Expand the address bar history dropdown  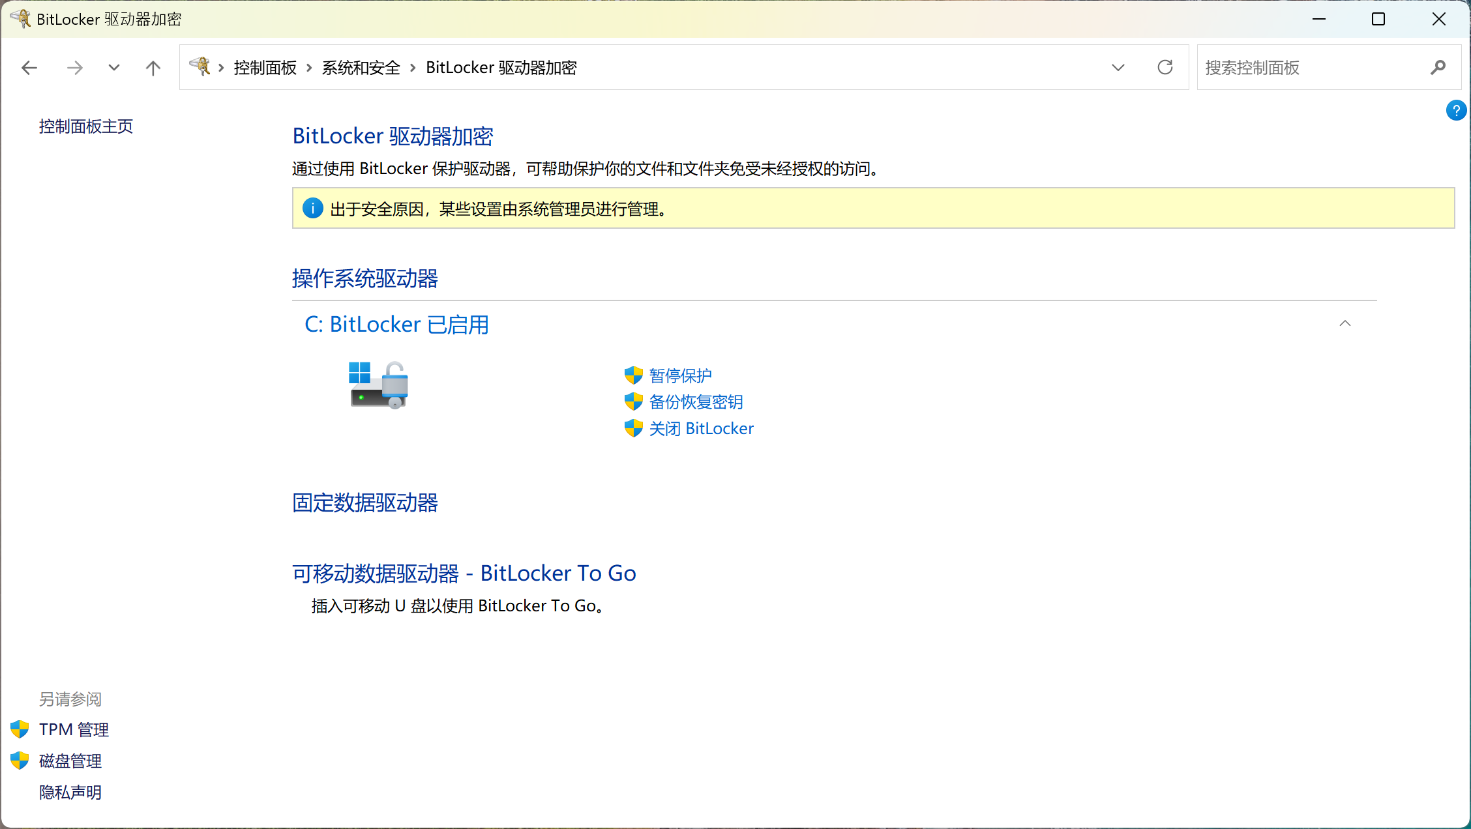[1118, 67]
